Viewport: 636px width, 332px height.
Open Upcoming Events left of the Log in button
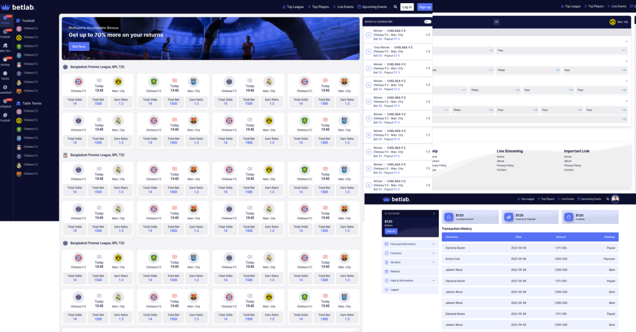tap(373, 7)
